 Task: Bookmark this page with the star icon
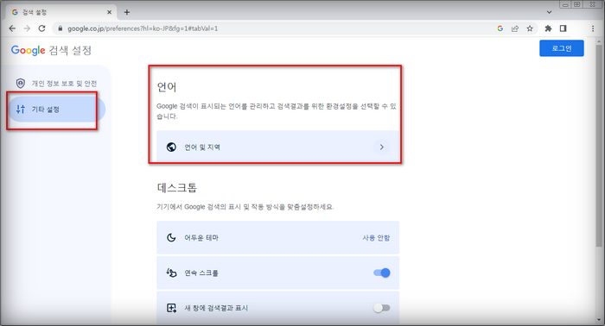(x=530, y=28)
